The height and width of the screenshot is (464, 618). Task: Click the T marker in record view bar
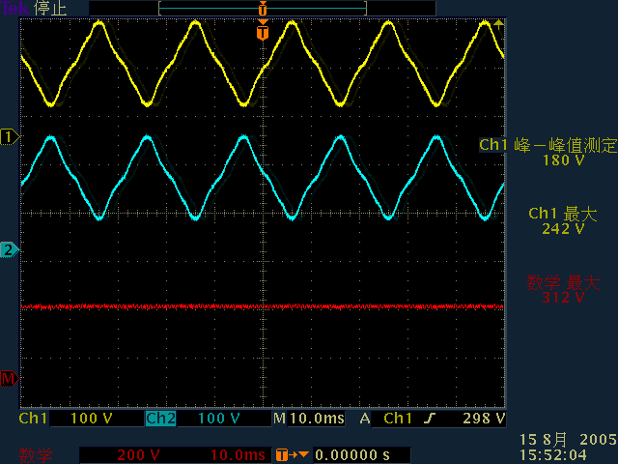click(263, 8)
